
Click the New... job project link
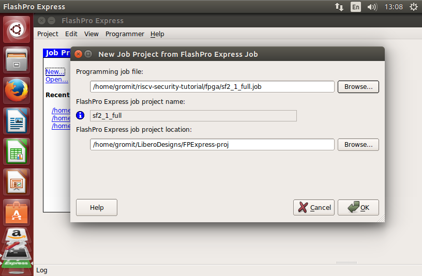[x=55, y=71]
